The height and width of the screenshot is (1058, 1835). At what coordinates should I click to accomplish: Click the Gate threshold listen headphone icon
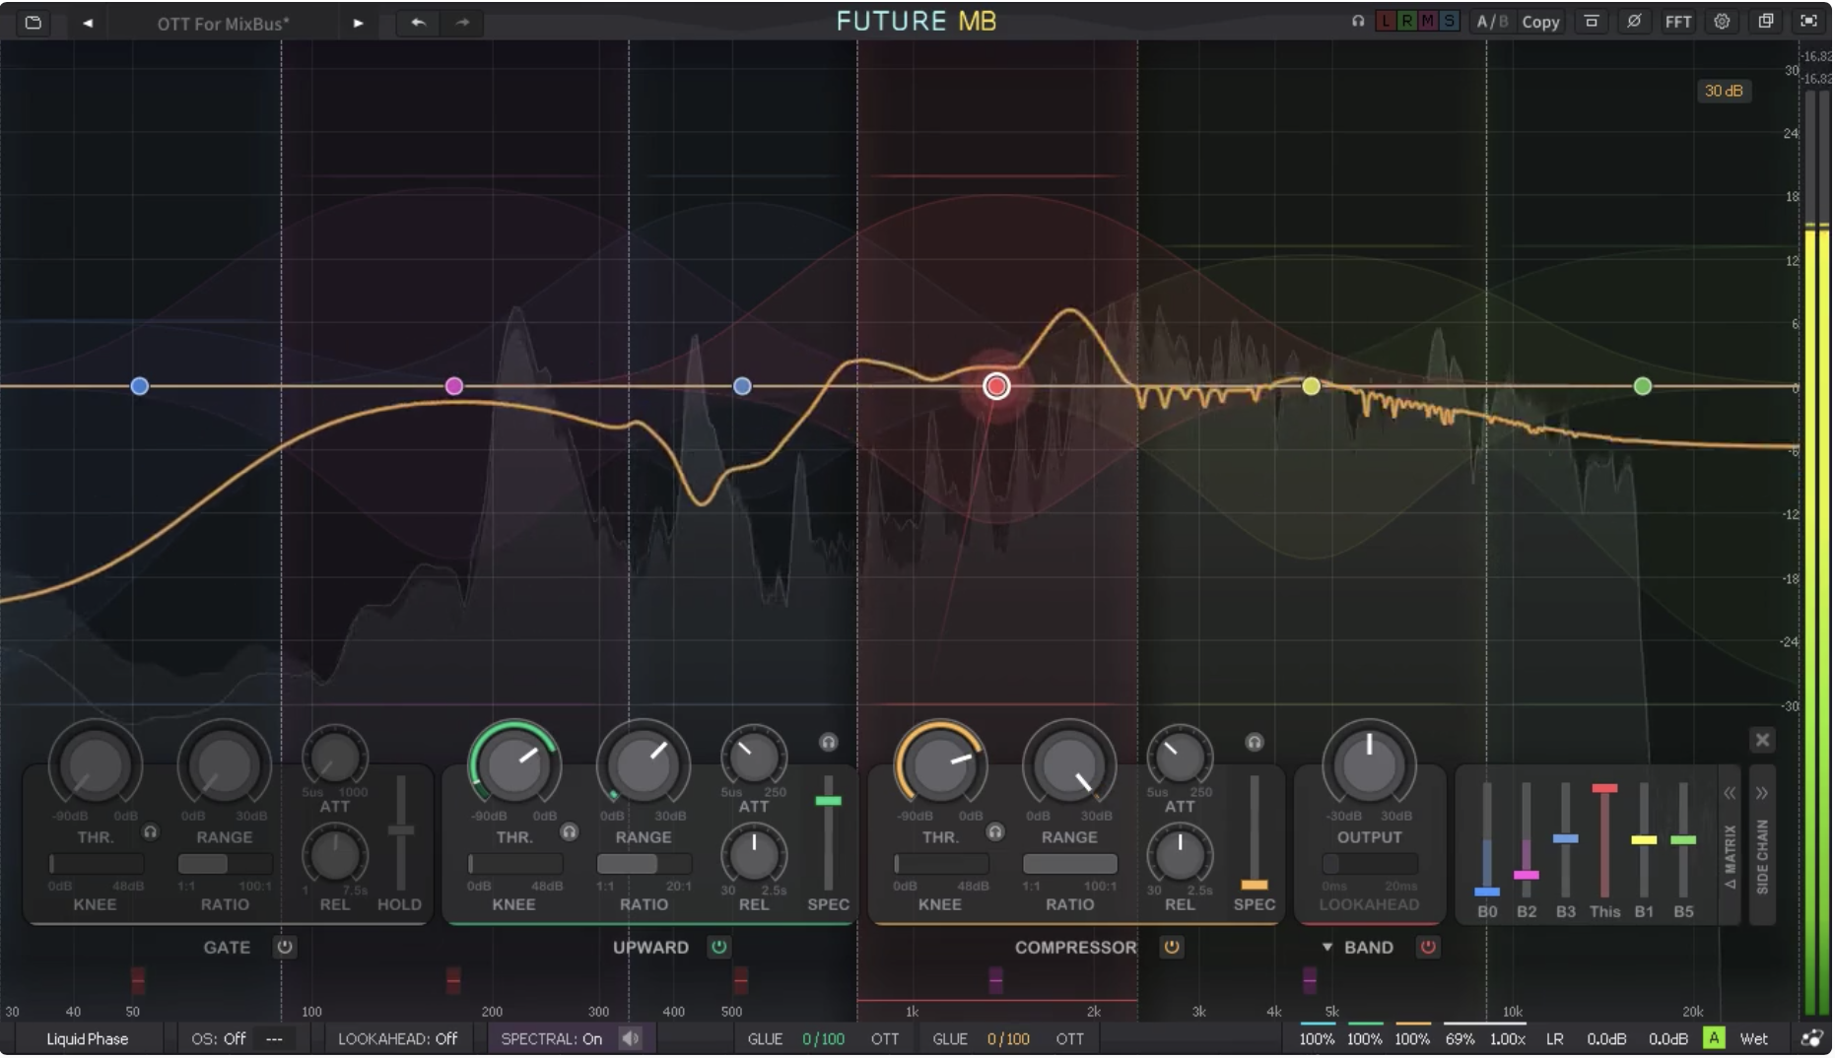[150, 832]
